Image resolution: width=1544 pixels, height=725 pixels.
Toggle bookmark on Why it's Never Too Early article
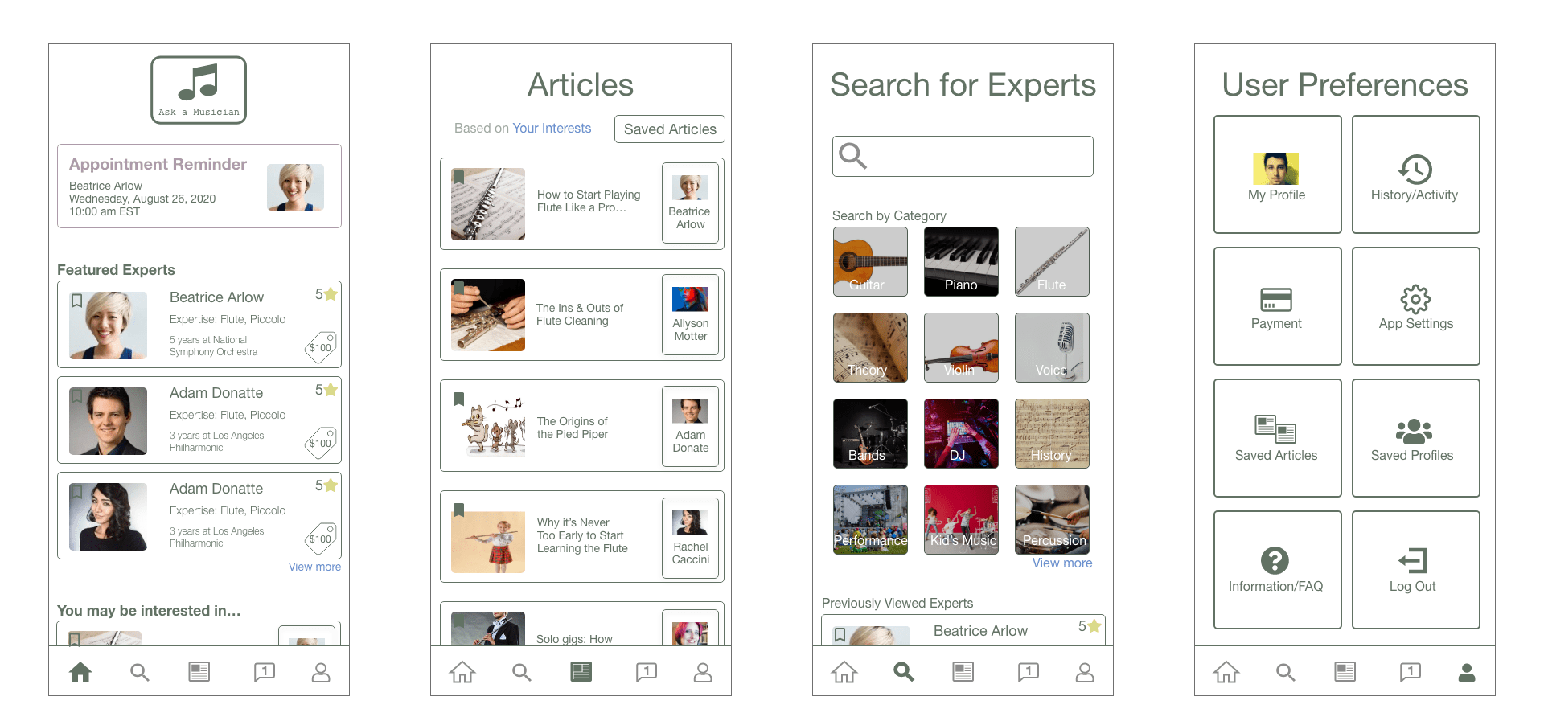[459, 510]
